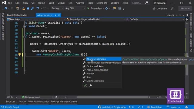Select AbsoluteExpirationRelativeToNow from completion list
The height and width of the screenshot is (109, 194).
point(104,63)
